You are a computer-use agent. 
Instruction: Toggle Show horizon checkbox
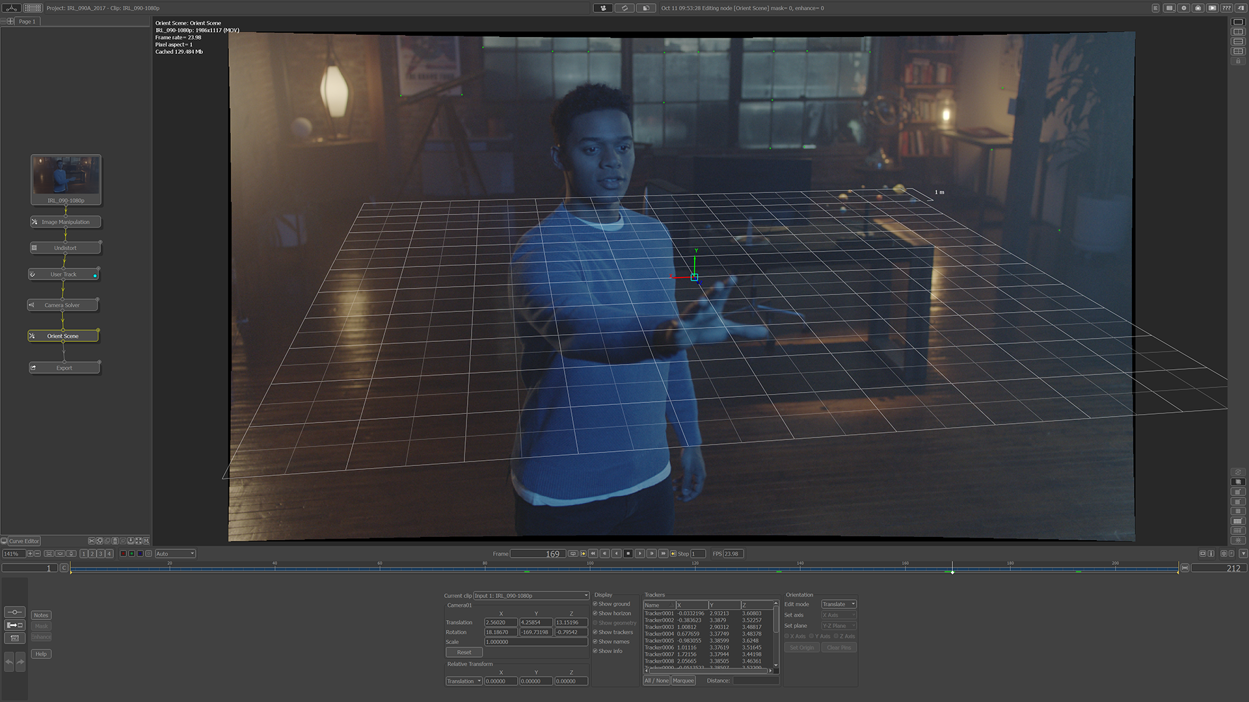click(595, 614)
